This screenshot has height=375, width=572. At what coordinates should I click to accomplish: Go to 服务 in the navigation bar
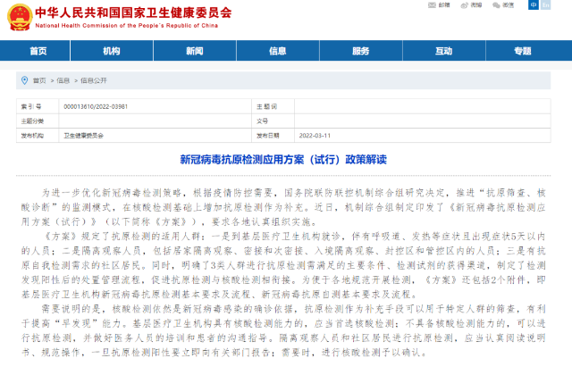pyautogui.click(x=360, y=51)
